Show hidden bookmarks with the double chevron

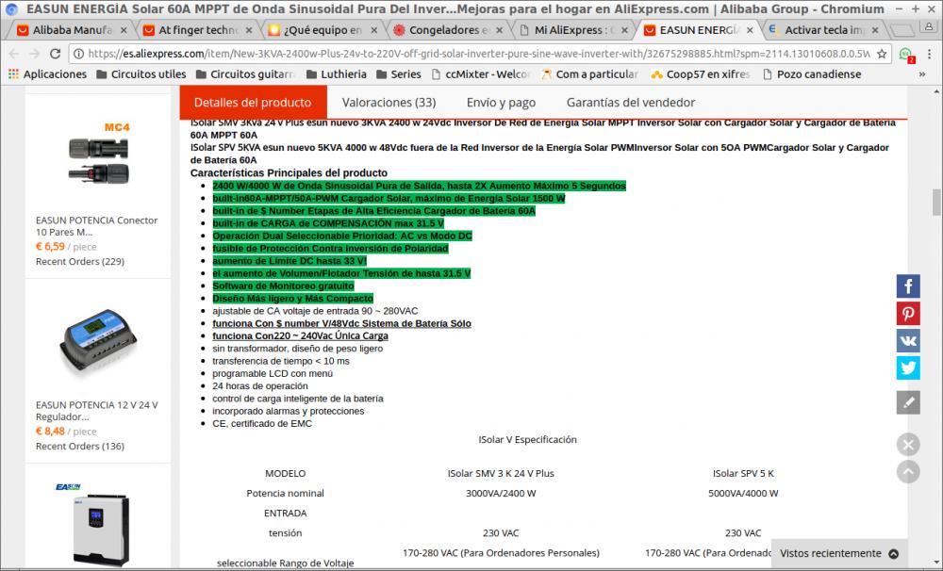pyautogui.click(x=922, y=74)
